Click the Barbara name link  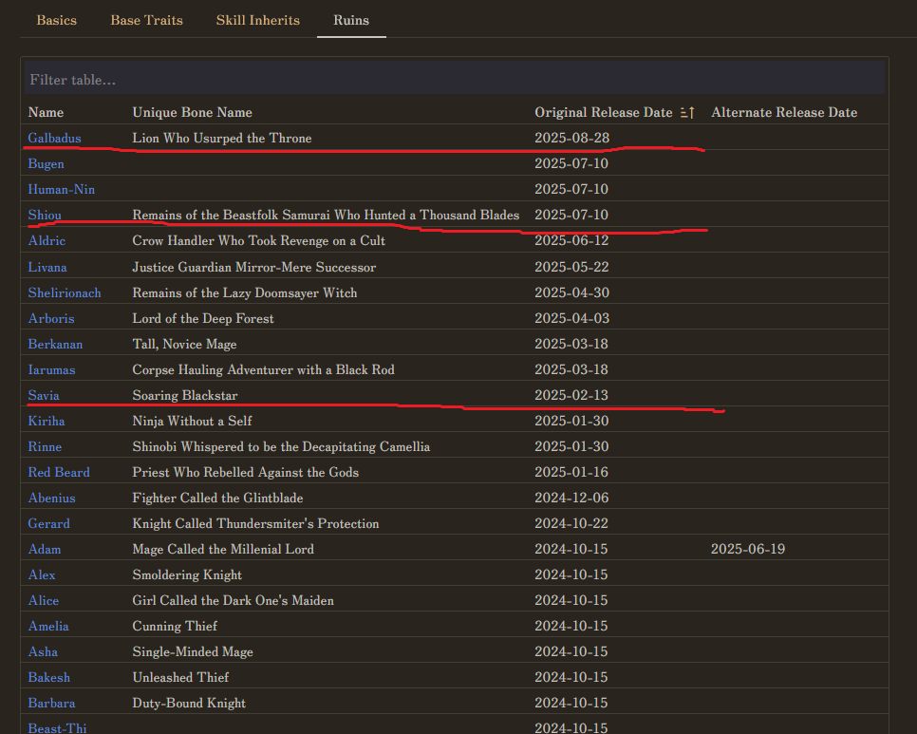coord(51,703)
